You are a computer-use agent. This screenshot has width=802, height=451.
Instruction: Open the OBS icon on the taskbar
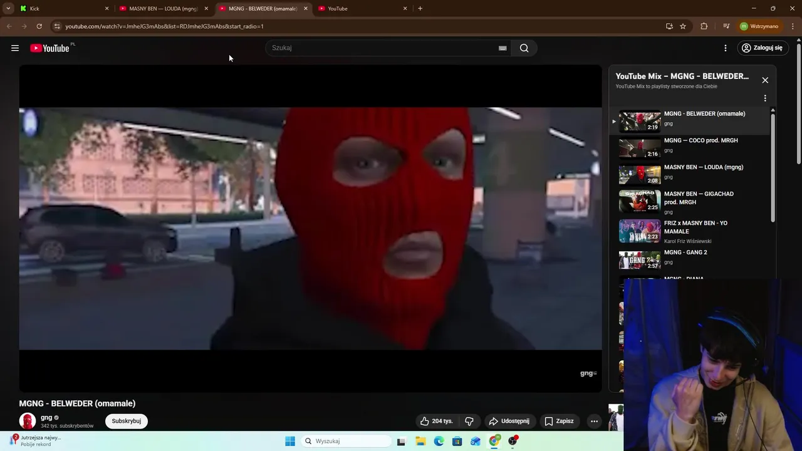coord(513,441)
